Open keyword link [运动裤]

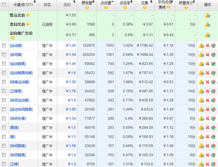(16, 46)
